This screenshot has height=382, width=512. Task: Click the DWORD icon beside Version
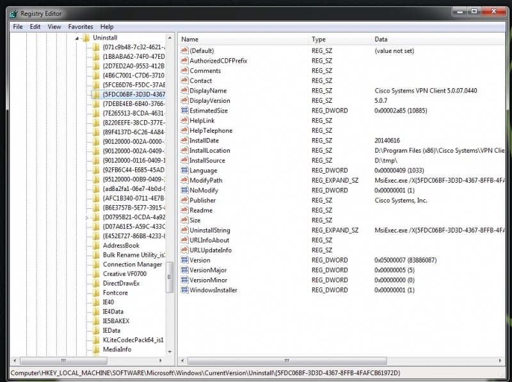pos(184,260)
